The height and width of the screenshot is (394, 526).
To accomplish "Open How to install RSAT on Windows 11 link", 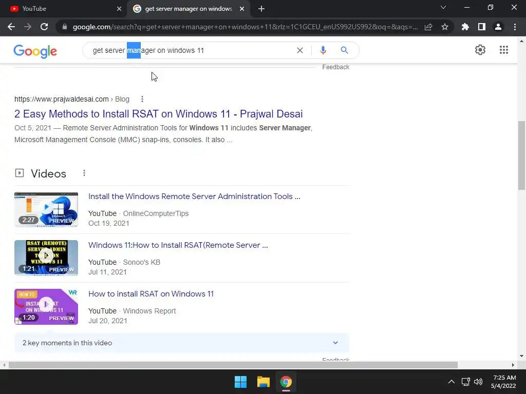I will (151, 294).
